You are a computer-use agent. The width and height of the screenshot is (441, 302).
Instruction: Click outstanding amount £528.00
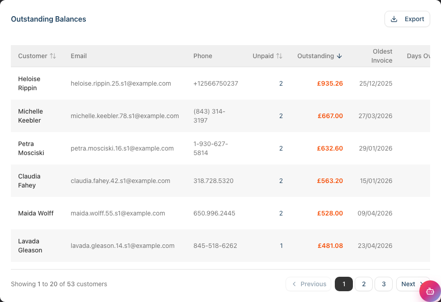click(x=330, y=213)
